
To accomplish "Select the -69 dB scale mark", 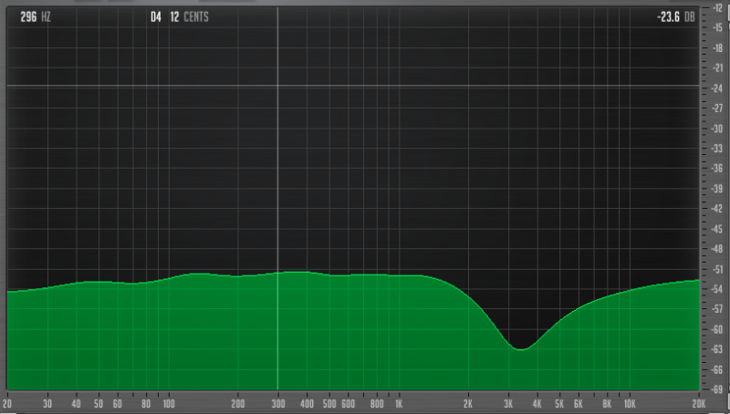I will [x=716, y=389].
